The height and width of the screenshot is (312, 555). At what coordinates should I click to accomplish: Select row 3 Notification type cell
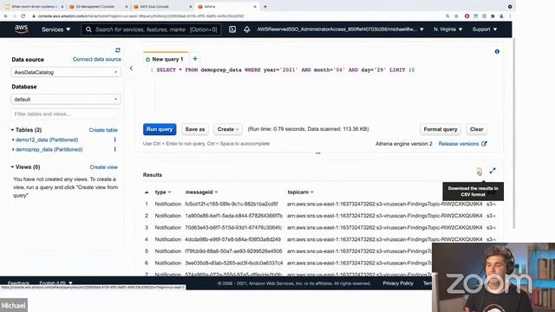167,228
